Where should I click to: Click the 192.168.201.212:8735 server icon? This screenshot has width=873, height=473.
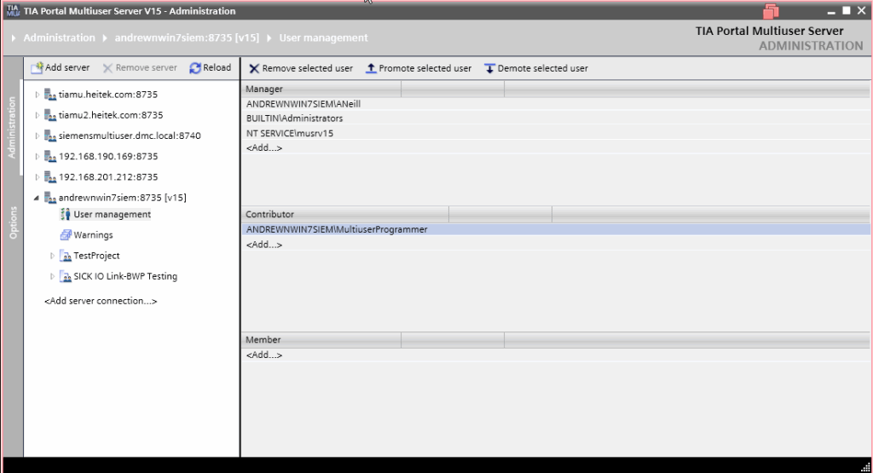click(x=50, y=177)
